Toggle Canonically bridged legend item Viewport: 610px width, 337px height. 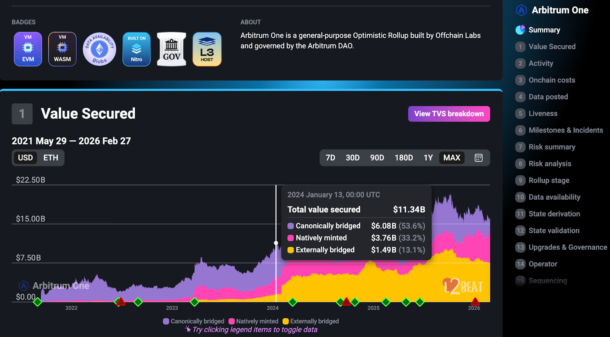click(x=194, y=321)
